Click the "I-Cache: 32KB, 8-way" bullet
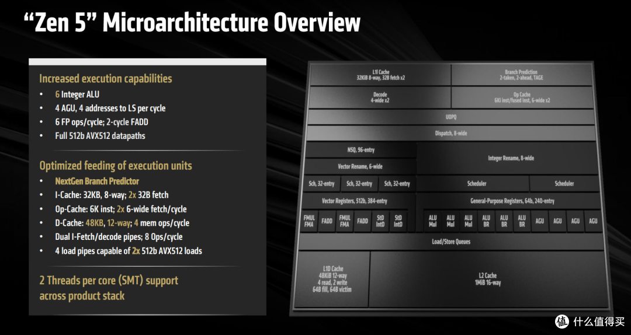Screen dimensions: 631x335 click(x=112, y=195)
